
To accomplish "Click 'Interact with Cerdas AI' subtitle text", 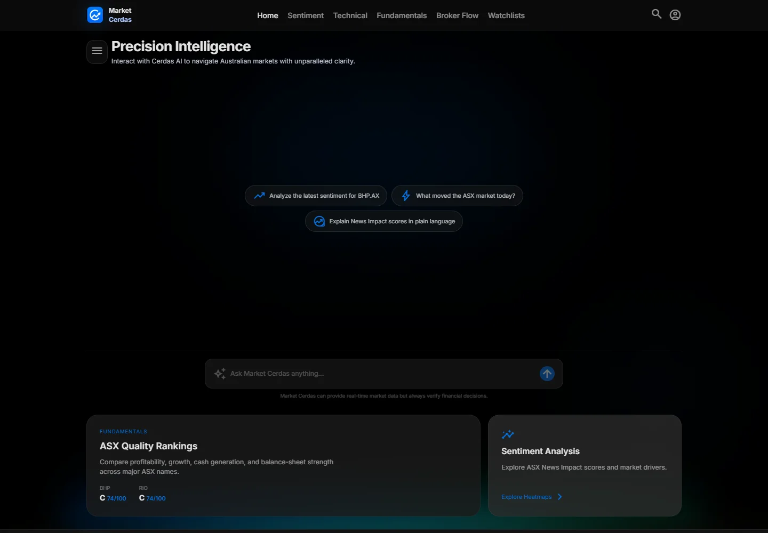I will 233,61.
